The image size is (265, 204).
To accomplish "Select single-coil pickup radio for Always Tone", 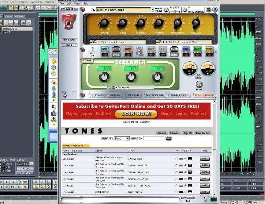I will [x=177, y=159].
